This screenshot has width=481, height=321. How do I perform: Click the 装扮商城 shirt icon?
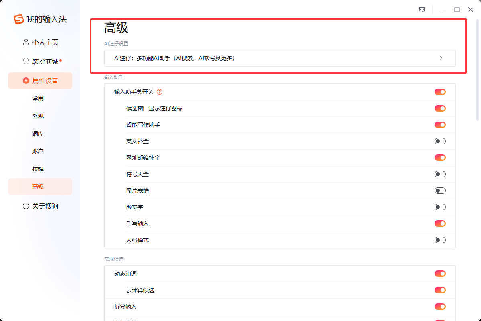click(x=26, y=61)
